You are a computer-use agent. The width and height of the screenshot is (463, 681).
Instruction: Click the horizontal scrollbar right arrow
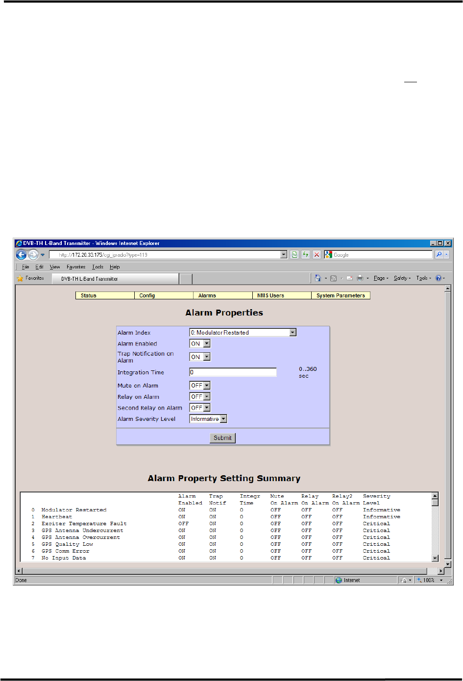tap(440, 571)
